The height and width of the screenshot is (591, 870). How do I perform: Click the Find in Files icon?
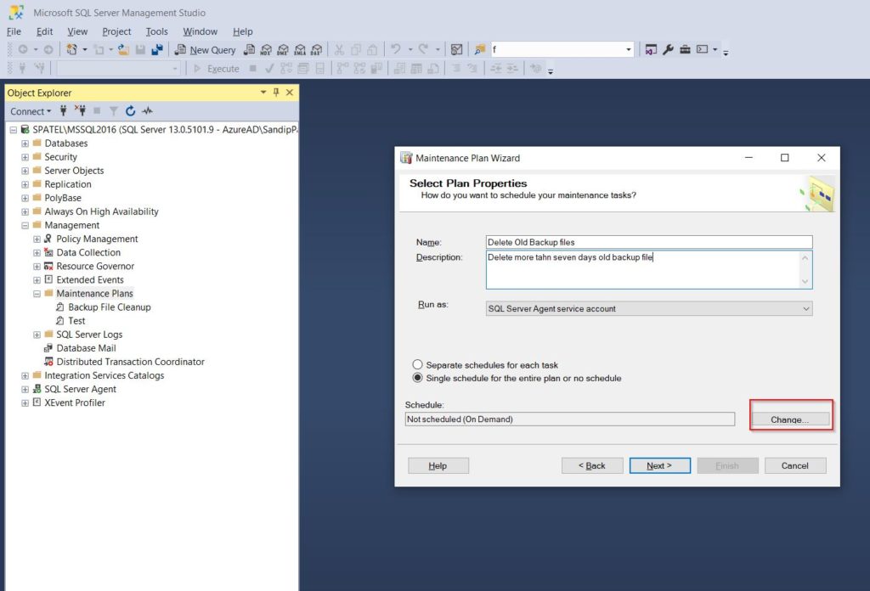click(479, 50)
